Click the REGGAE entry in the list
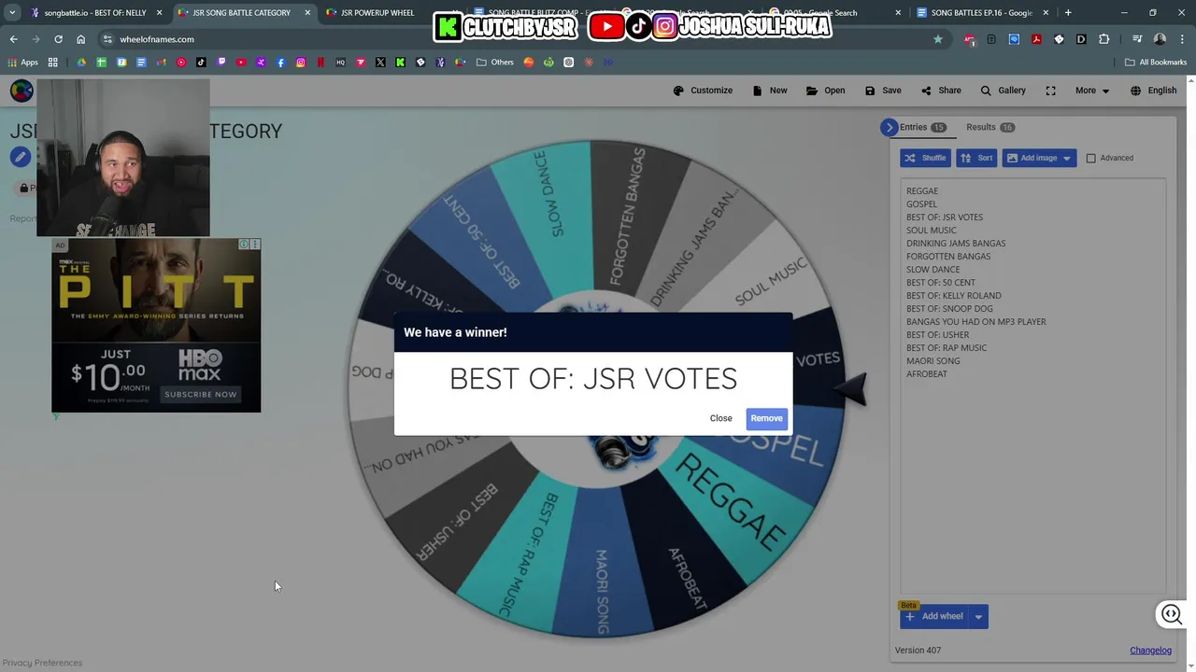 922,191
